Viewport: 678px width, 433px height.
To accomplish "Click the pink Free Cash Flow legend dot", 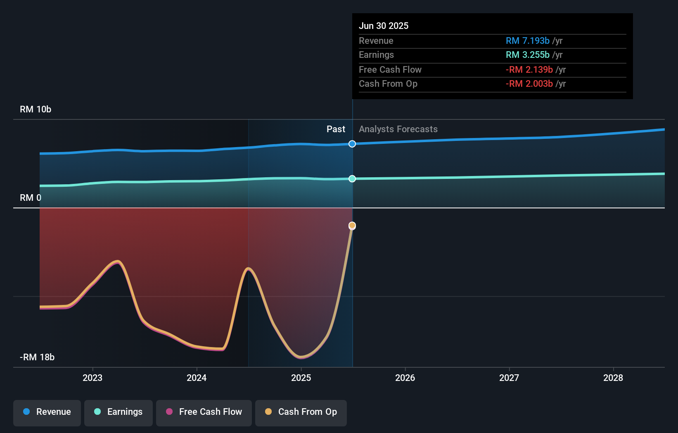I will (x=169, y=412).
